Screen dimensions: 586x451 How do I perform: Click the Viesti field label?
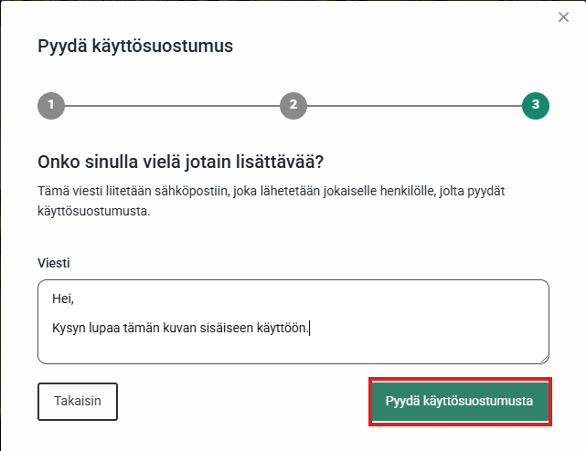coord(54,263)
